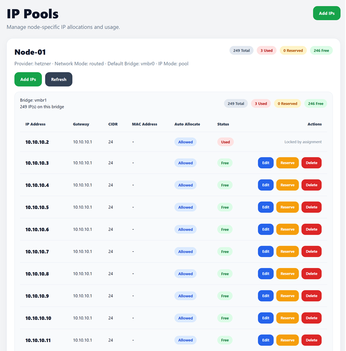Delete IP 10.10.10.7
The image size is (346, 351).
point(311,251)
